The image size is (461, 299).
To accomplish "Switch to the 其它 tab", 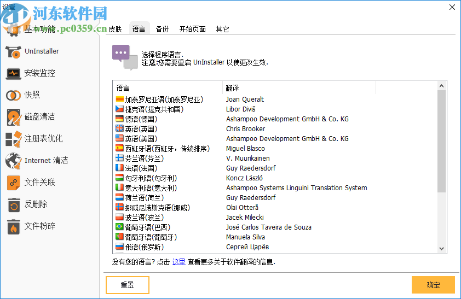I will click(x=222, y=29).
